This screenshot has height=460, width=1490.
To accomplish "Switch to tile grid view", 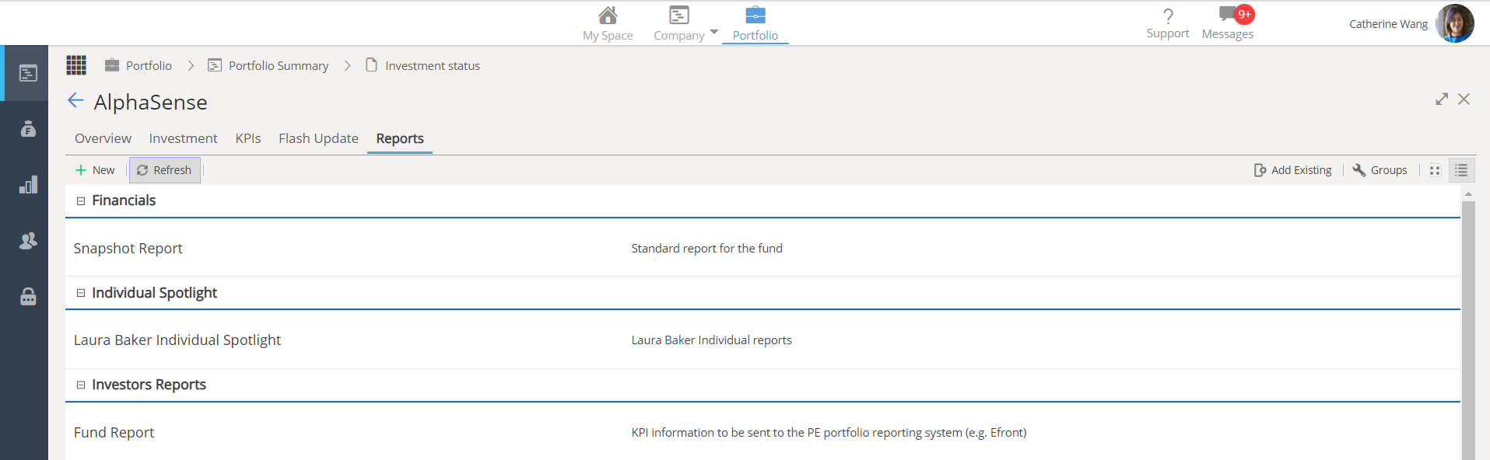I will [1435, 170].
